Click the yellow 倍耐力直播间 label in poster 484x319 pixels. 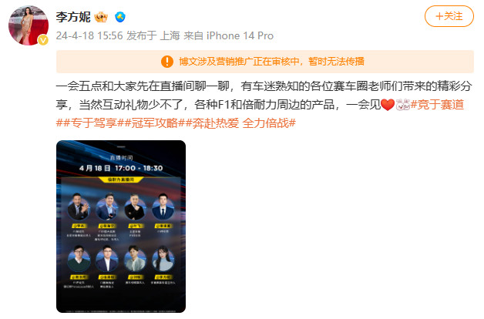coord(121,180)
